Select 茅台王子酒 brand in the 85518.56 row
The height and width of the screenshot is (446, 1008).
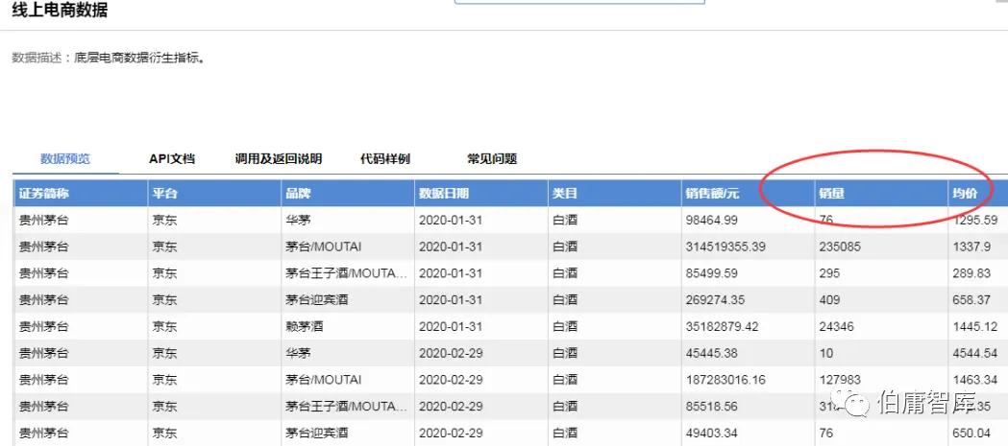347,407
